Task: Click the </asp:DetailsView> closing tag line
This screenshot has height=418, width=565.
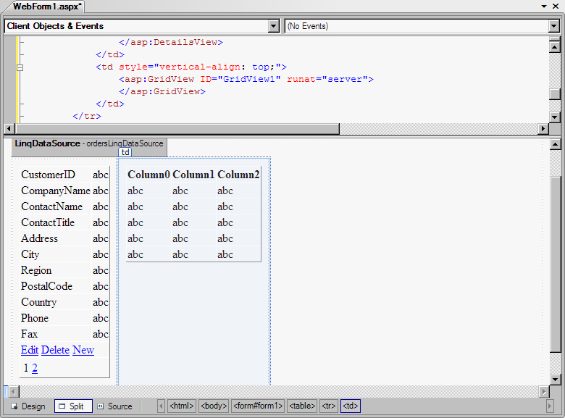Action: click(171, 42)
